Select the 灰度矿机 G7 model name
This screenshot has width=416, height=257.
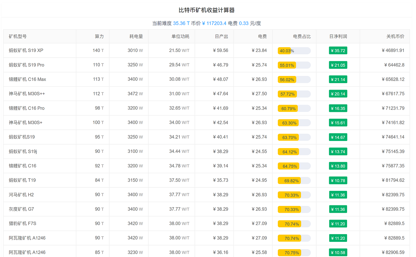21,209
